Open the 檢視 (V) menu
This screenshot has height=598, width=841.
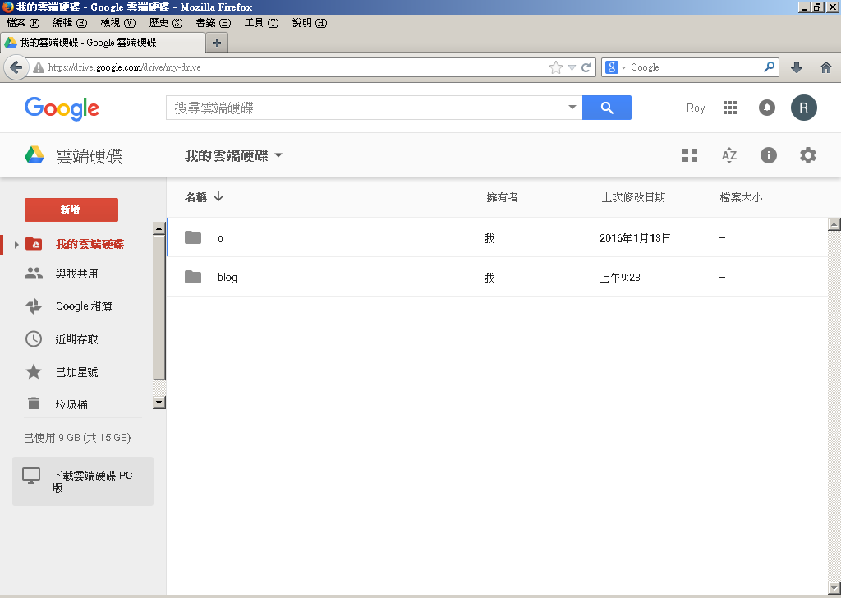pyautogui.click(x=118, y=23)
